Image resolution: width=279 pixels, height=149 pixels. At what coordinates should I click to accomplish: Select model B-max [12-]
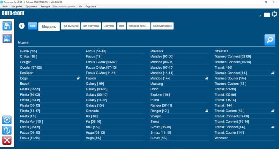[28, 51]
